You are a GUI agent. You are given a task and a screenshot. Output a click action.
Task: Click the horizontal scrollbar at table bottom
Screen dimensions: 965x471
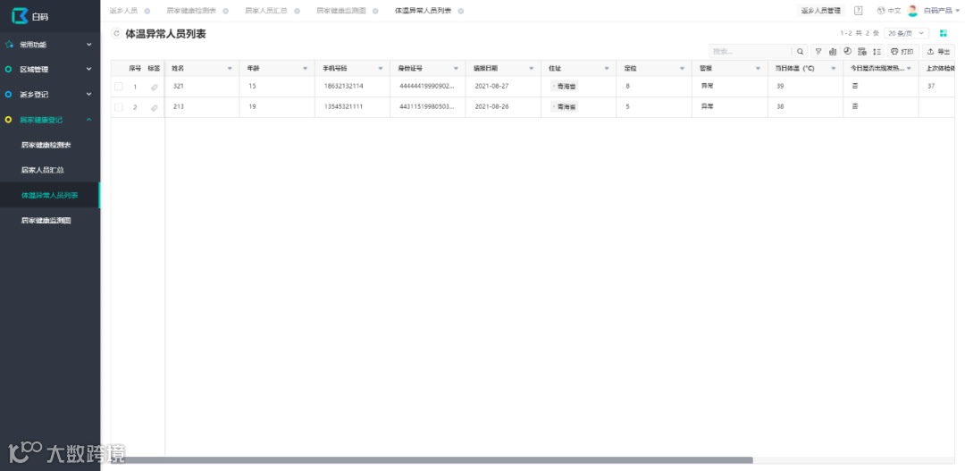tap(432, 460)
